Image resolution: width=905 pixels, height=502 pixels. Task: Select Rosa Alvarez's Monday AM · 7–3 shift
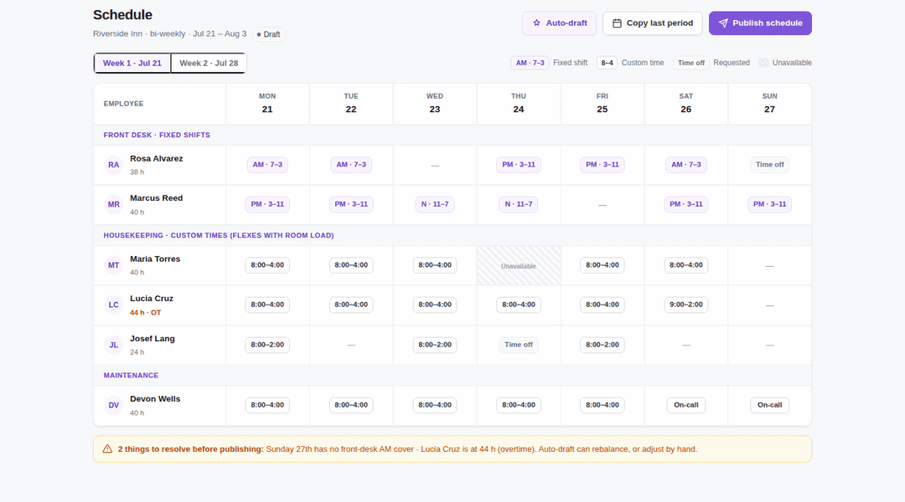(x=267, y=165)
